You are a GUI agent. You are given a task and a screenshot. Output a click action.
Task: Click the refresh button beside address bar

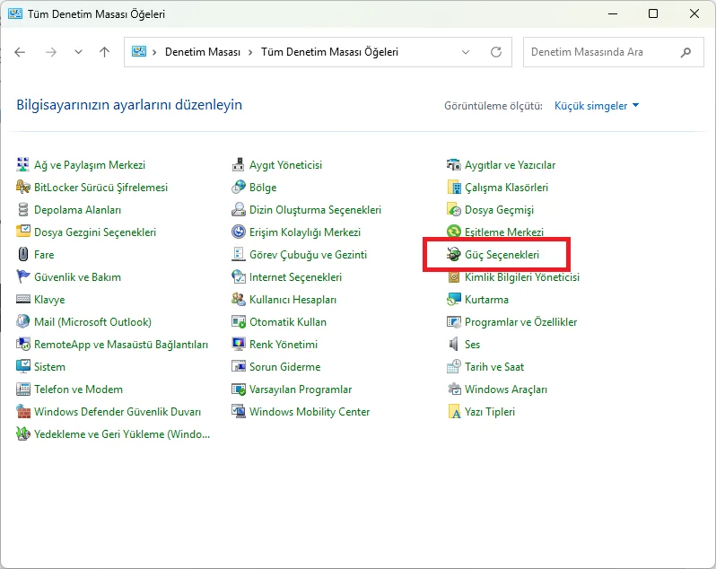(x=496, y=52)
